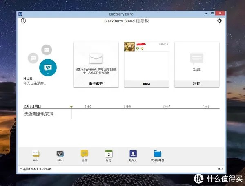Open the BBM contact avatar thumbnail
Image resolution: width=245 pixels, height=186 pixels.
pos(129,47)
